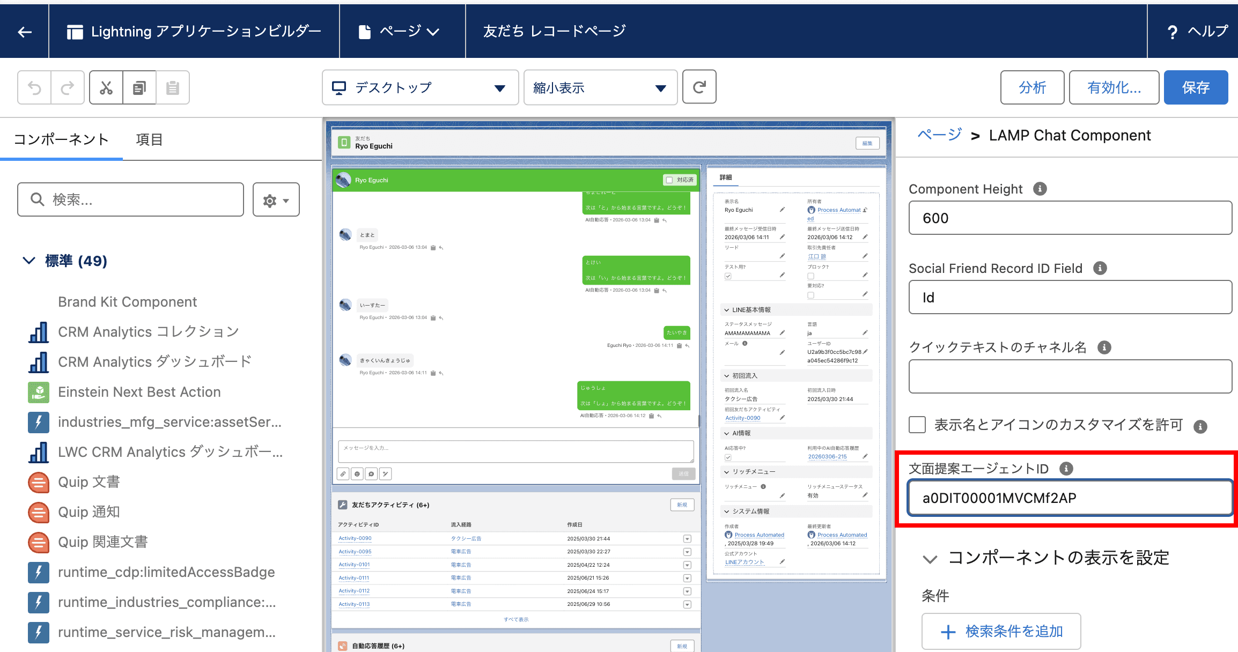The image size is (1238, 652).
Task: Click the 有効化... button
Action: (x=1114, y=87)
